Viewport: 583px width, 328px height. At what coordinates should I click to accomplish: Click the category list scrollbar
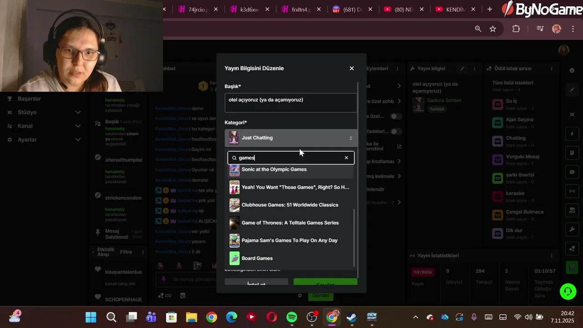(x=354, y=238)
